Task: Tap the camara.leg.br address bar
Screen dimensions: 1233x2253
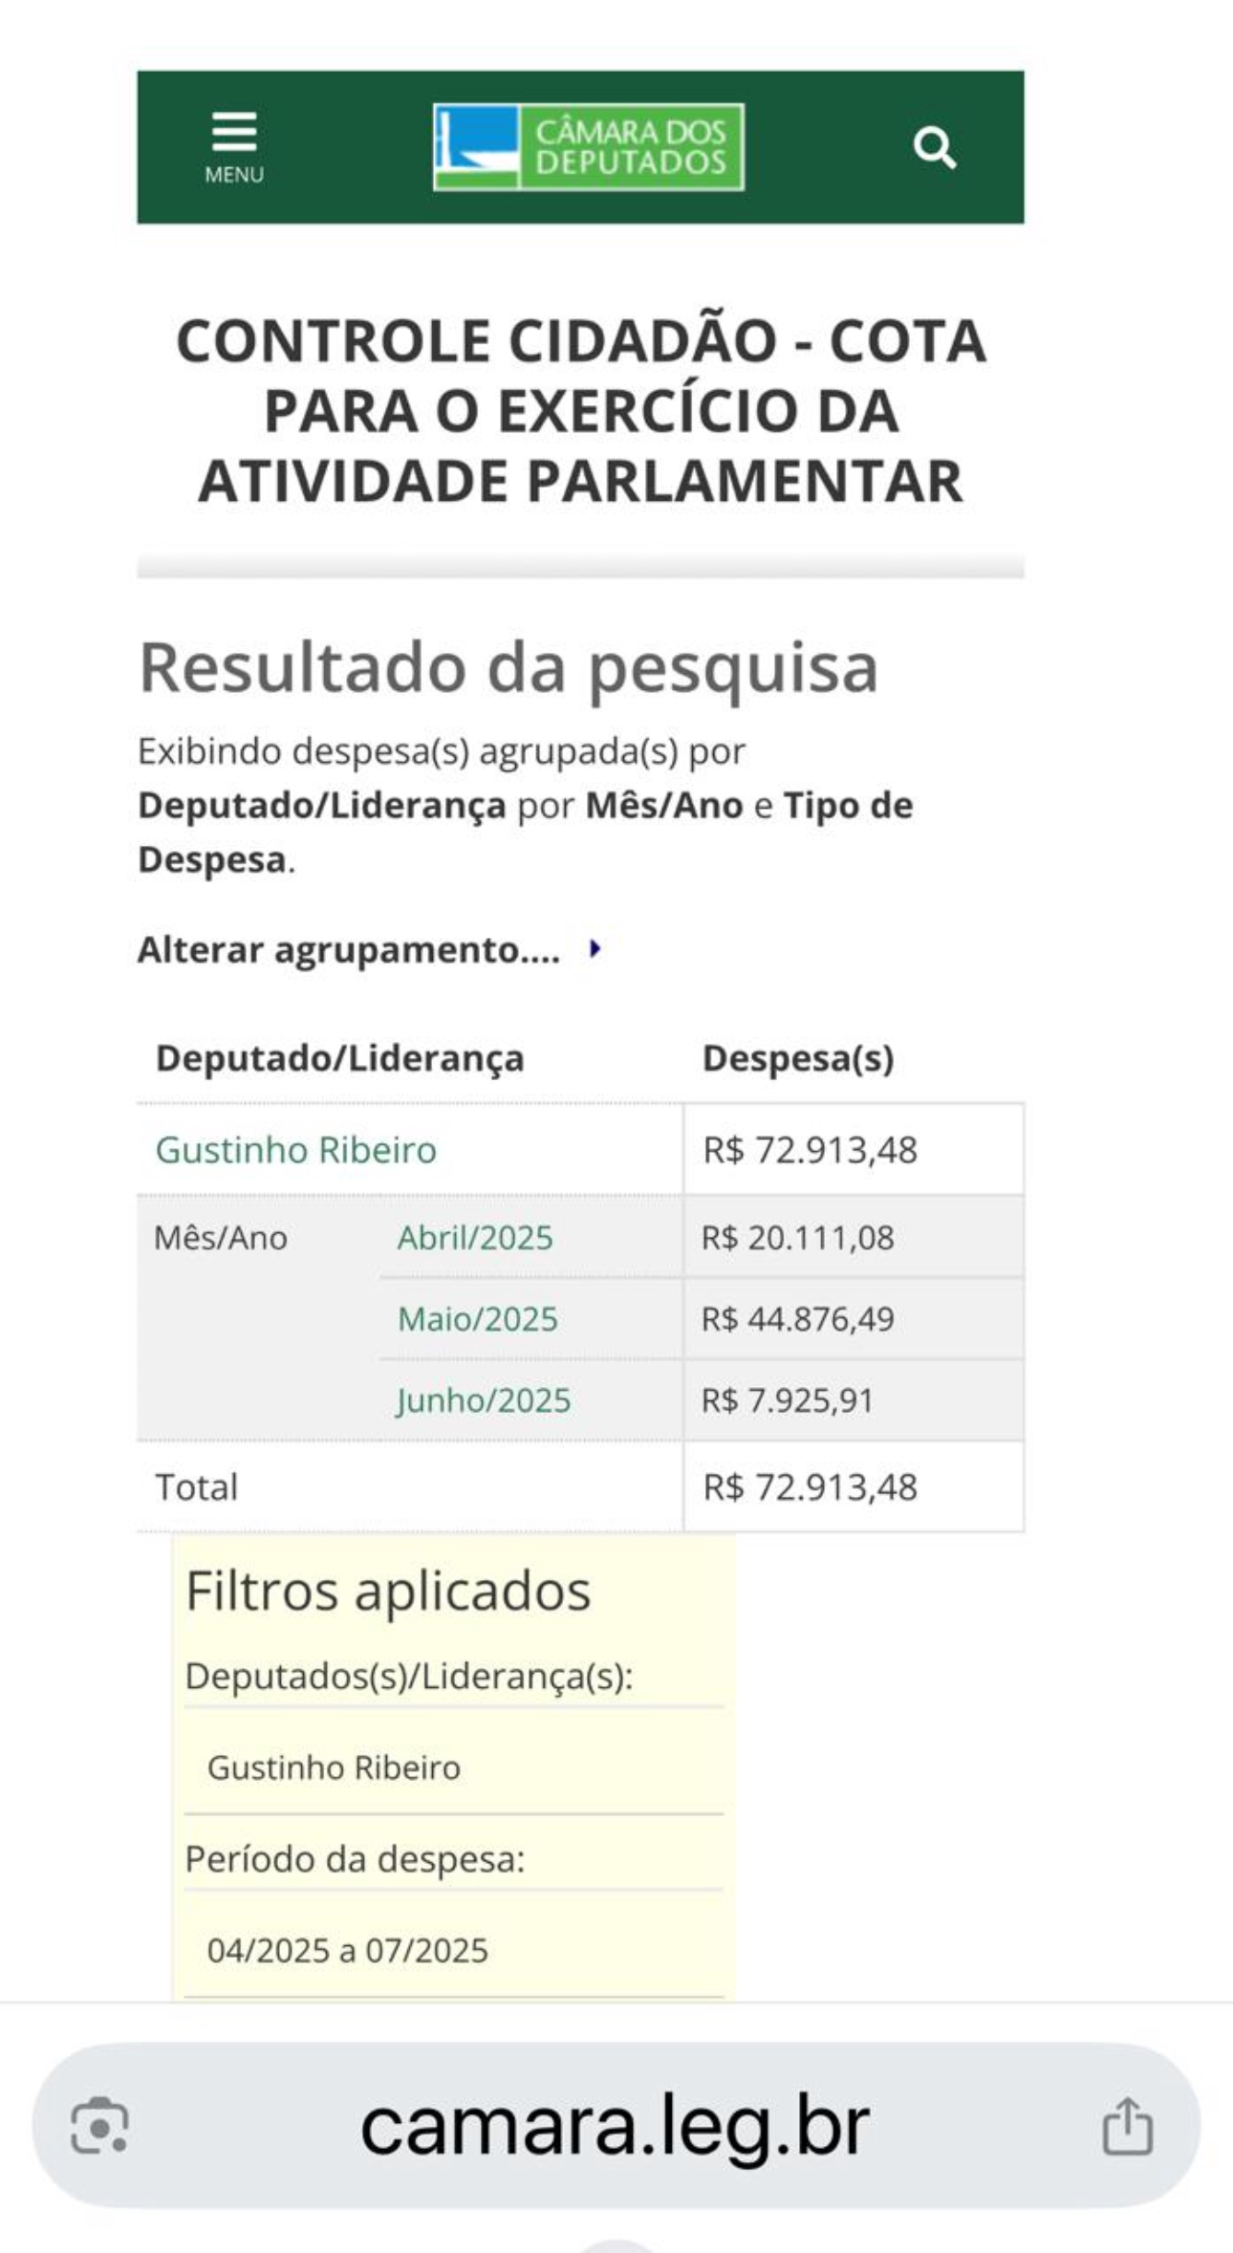Action: pos(616,2126)
